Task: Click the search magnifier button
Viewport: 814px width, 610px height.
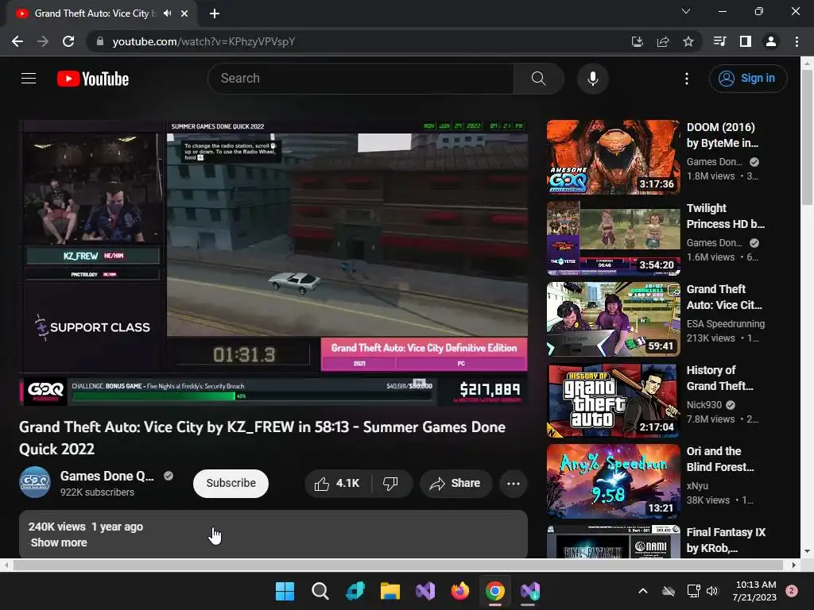Action: tap(539, 79)
